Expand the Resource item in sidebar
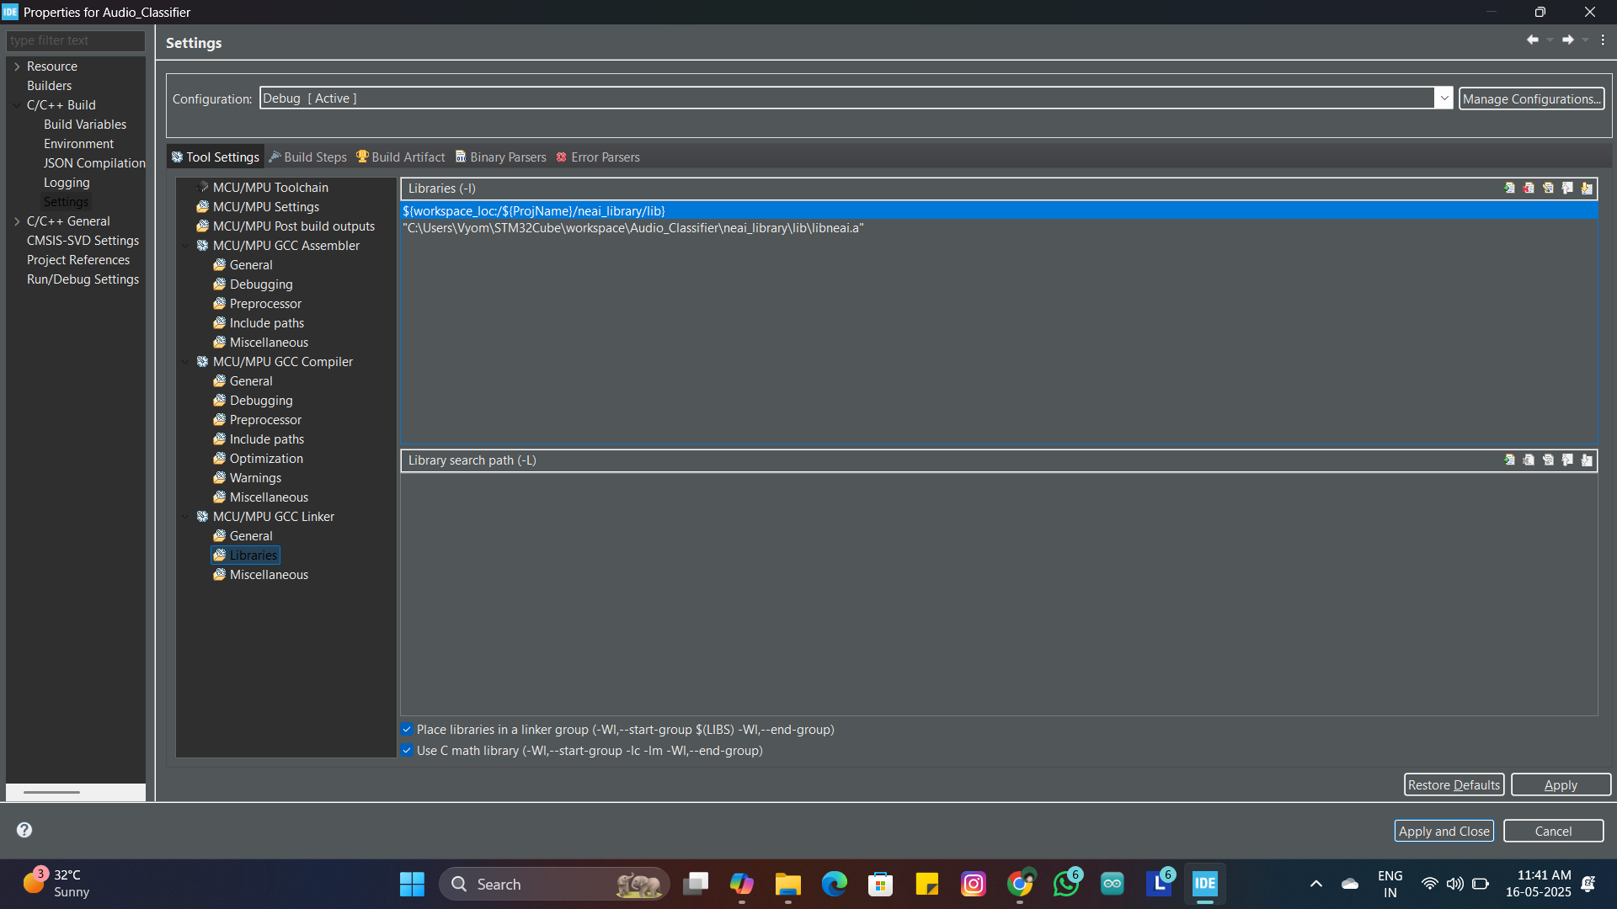 pyautogui.click(x=16, y=66)
